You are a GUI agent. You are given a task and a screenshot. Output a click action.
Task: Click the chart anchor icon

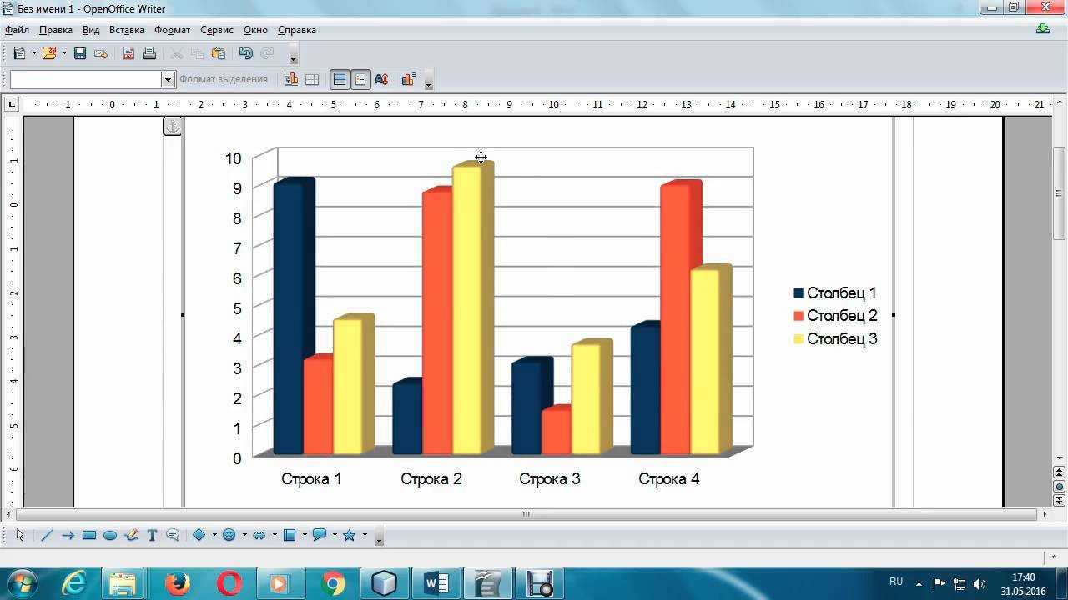[x=172, y=127]
